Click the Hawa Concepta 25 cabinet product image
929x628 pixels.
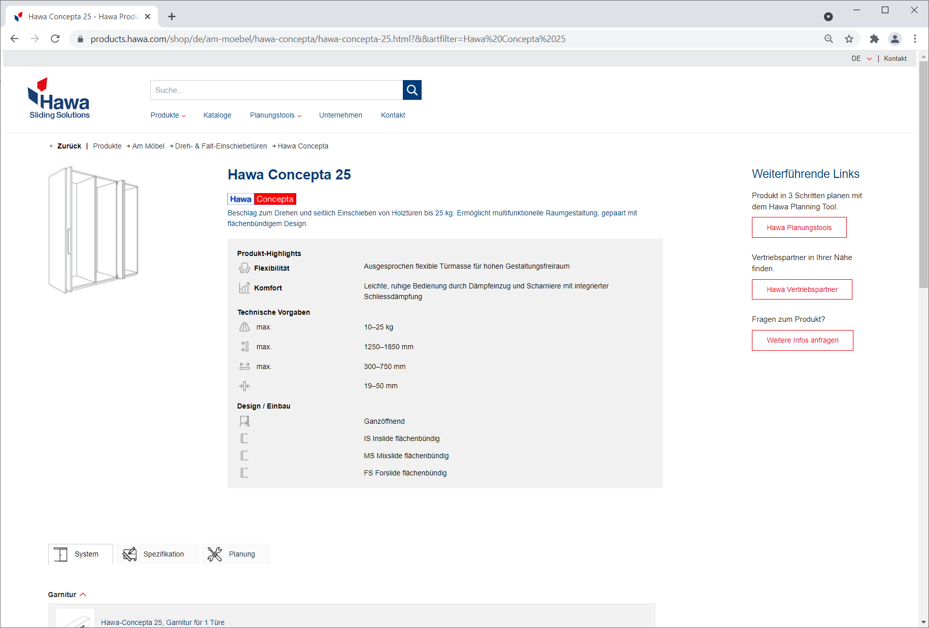[93, 230]
